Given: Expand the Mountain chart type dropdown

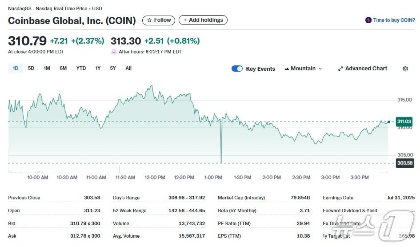Looking at the screenshot, I should tap(320, 69).
